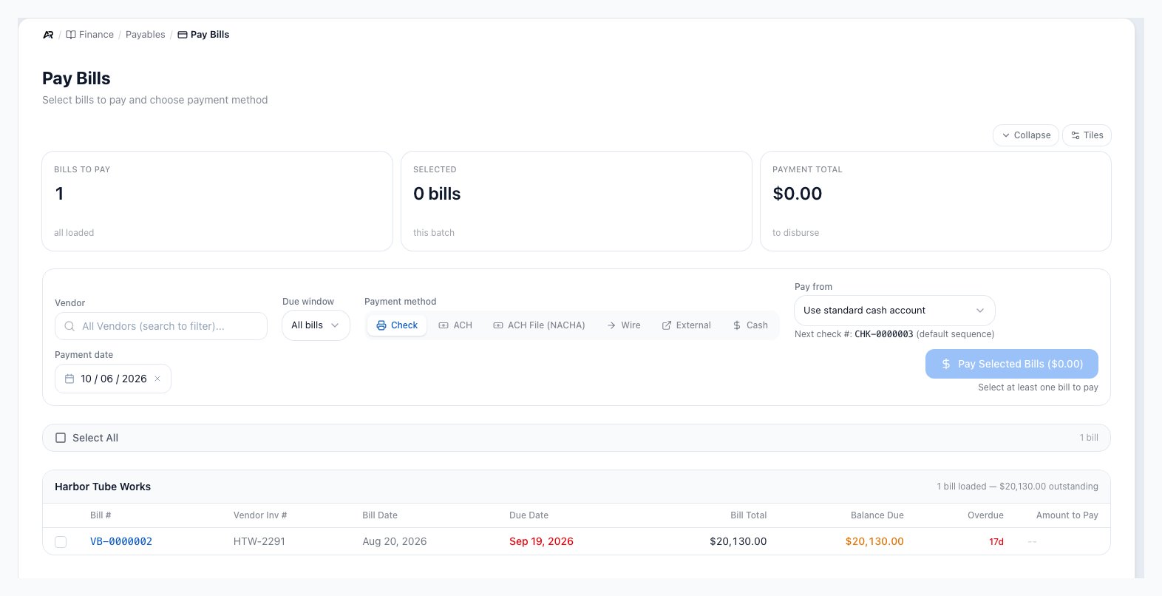
Task: Switch payment method to External
Action: click(686, 325)
